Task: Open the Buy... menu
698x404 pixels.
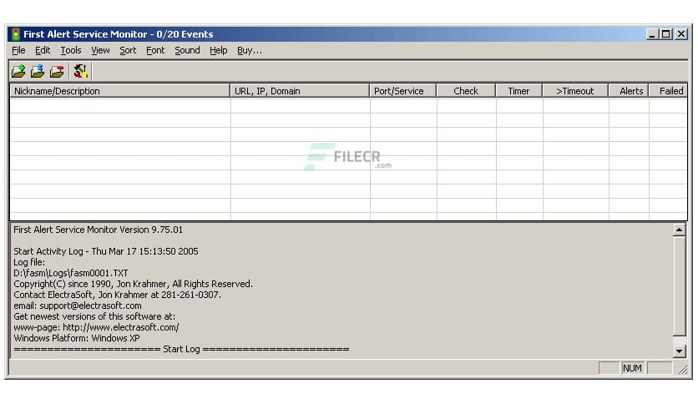Action: pos(250,50)
